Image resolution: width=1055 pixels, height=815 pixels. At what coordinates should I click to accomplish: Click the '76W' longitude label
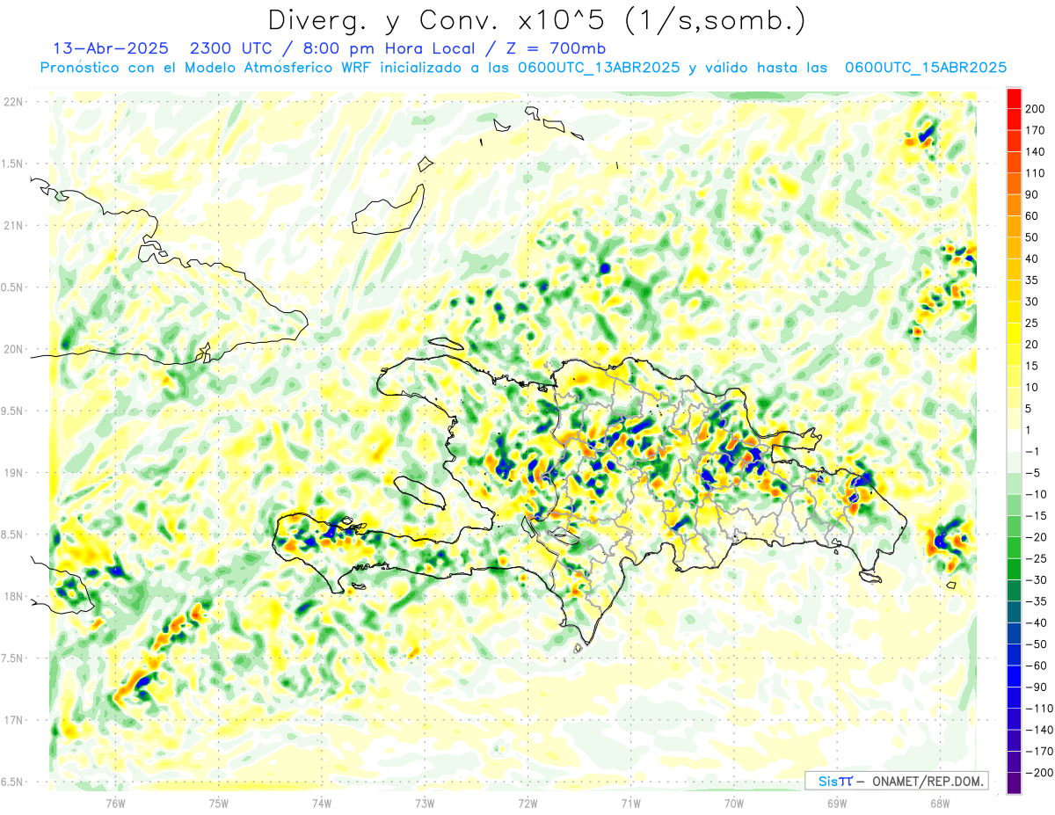tap(115, 803)
